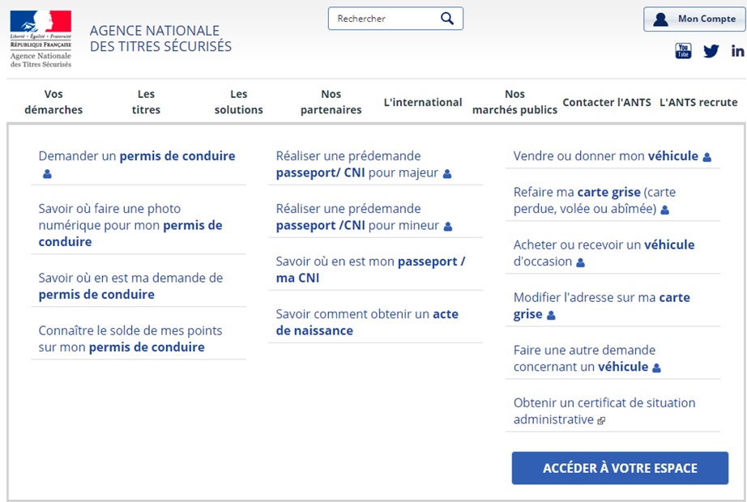Open the Mon Compte button
Viewport: 747px width, 502px height.
coord(694,19)
